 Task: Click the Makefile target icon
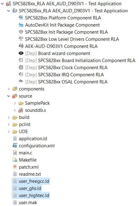coord(15,160)
